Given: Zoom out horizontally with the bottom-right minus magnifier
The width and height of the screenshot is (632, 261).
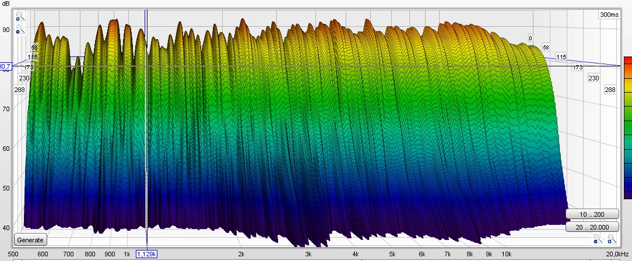Looking at the screenshot, I should point(598,239).
